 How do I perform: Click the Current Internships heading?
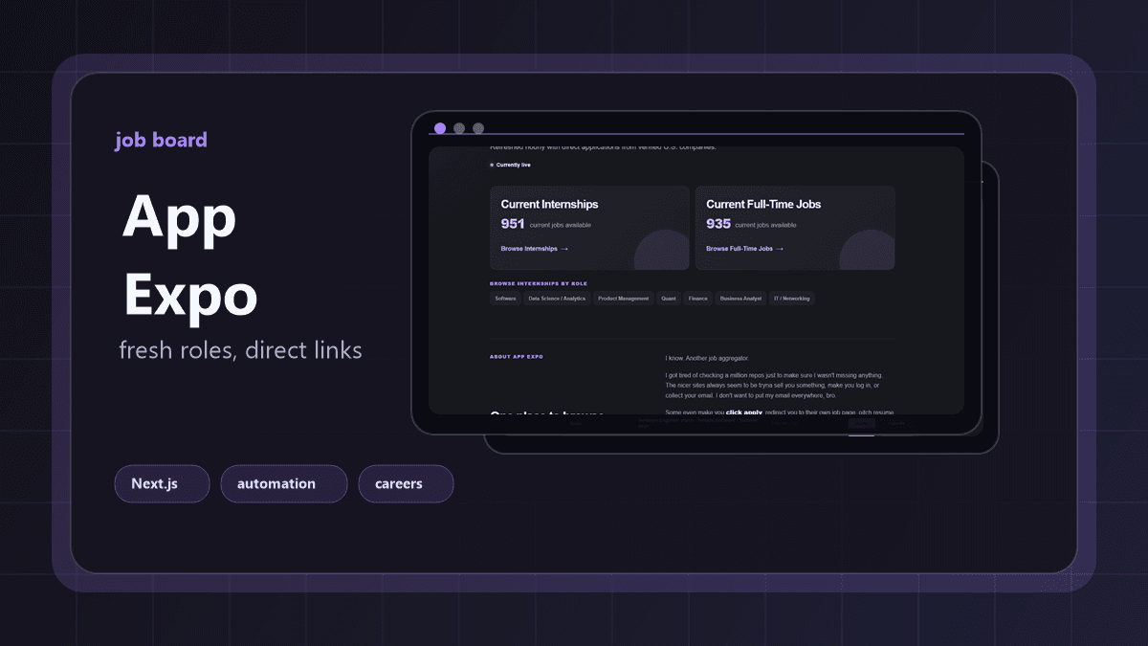(549, 204)
